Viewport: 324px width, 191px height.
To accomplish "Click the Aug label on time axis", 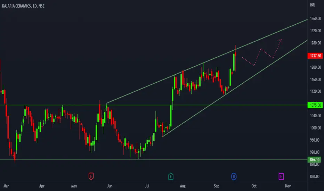I will point(183,186).
